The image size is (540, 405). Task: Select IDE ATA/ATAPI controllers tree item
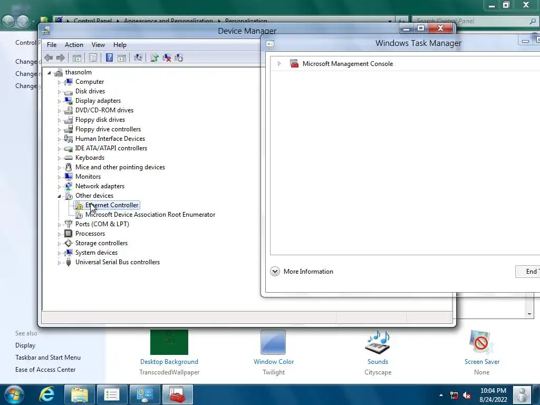(111, 148)
